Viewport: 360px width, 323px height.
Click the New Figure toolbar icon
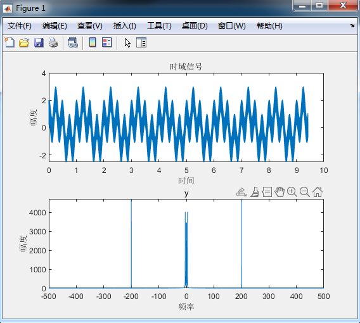coord(10,42)
